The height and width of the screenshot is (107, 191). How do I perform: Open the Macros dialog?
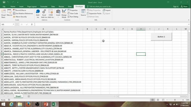coord(9,12)
